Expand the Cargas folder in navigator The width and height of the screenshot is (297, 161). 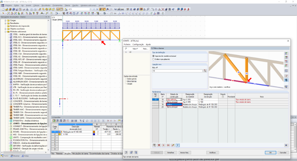[5, 20]
